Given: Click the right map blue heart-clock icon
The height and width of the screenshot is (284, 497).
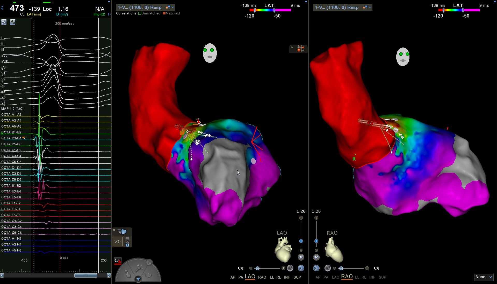Looking at the screenshot, I should click(x=316, y=268).
